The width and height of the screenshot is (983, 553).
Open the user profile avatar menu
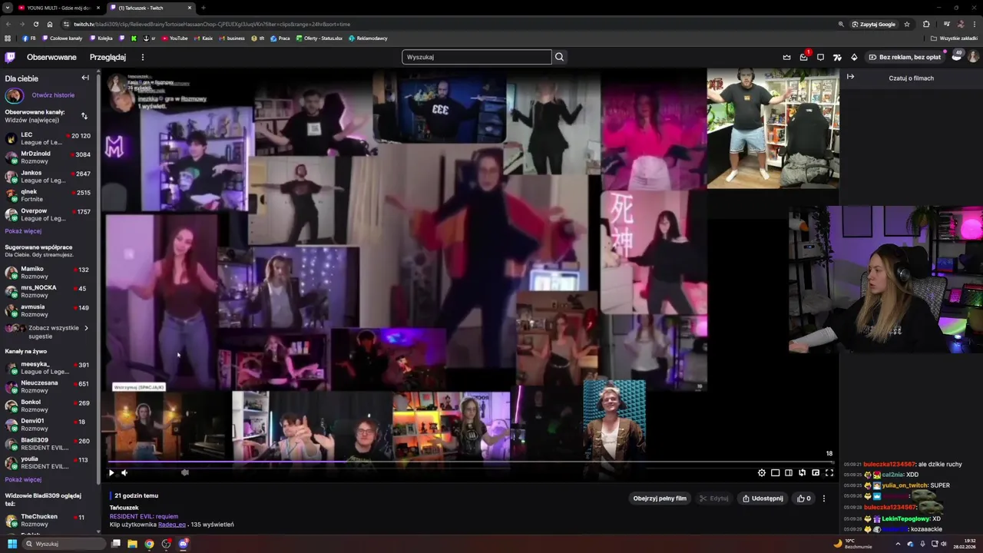click(x=973, y=57)
